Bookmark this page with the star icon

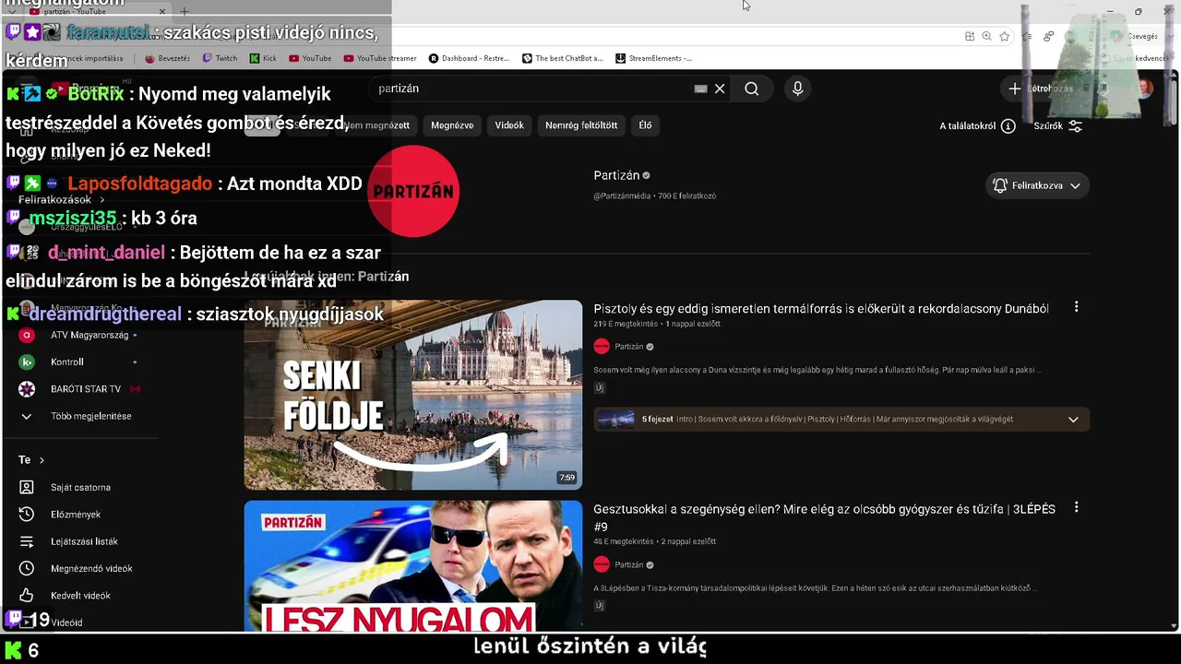(1004, 36)
